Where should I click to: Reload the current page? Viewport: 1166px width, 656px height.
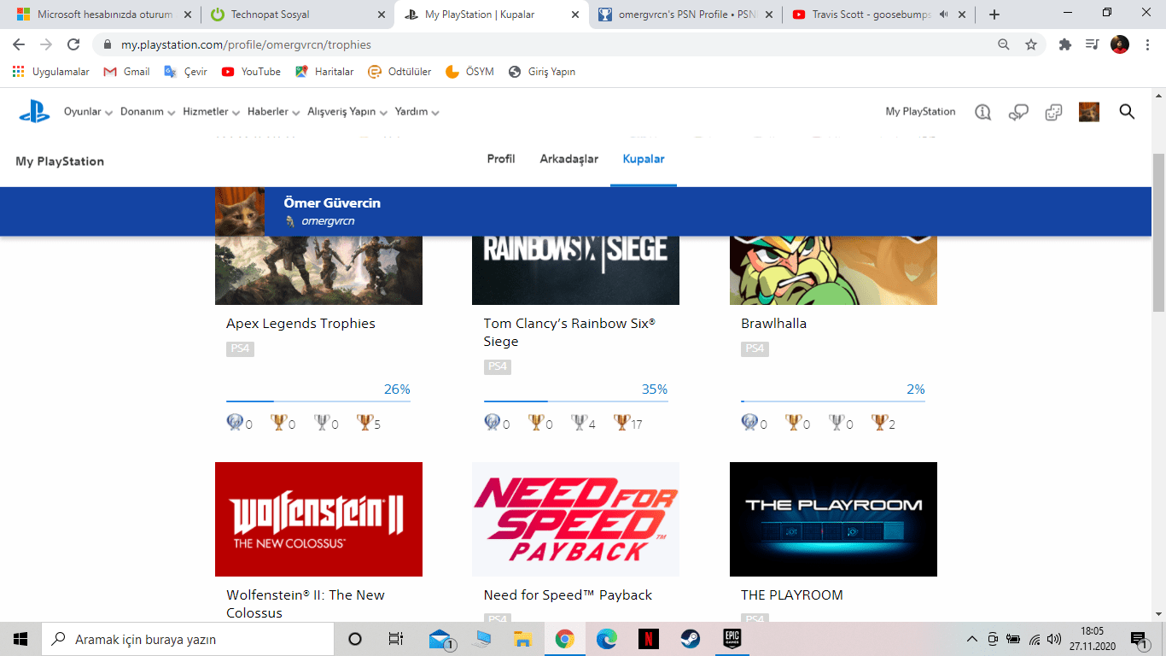click(73, 44)
